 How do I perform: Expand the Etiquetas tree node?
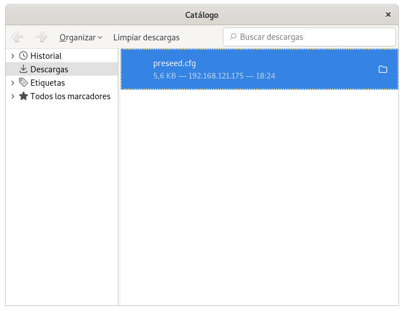pos(12,83)
